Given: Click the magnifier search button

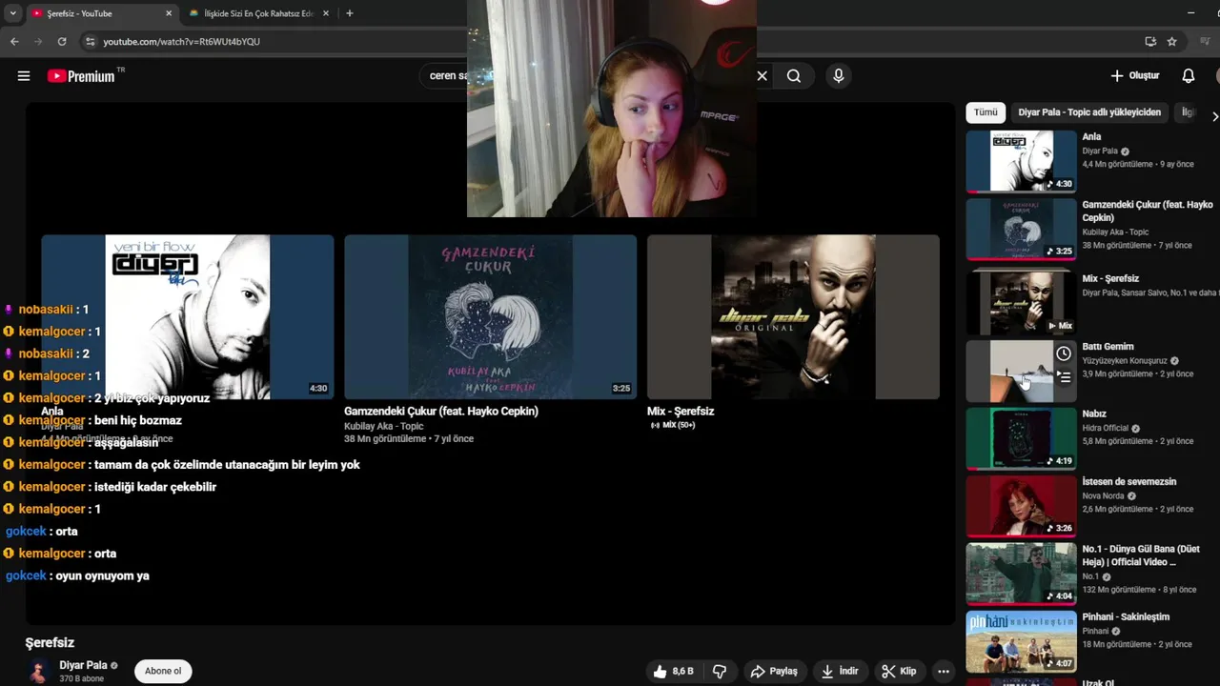Looking at the screenshot, I should 794,76.
